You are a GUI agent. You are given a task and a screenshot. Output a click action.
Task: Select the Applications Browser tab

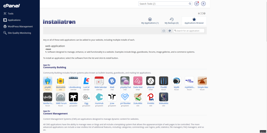click(194, 21)
